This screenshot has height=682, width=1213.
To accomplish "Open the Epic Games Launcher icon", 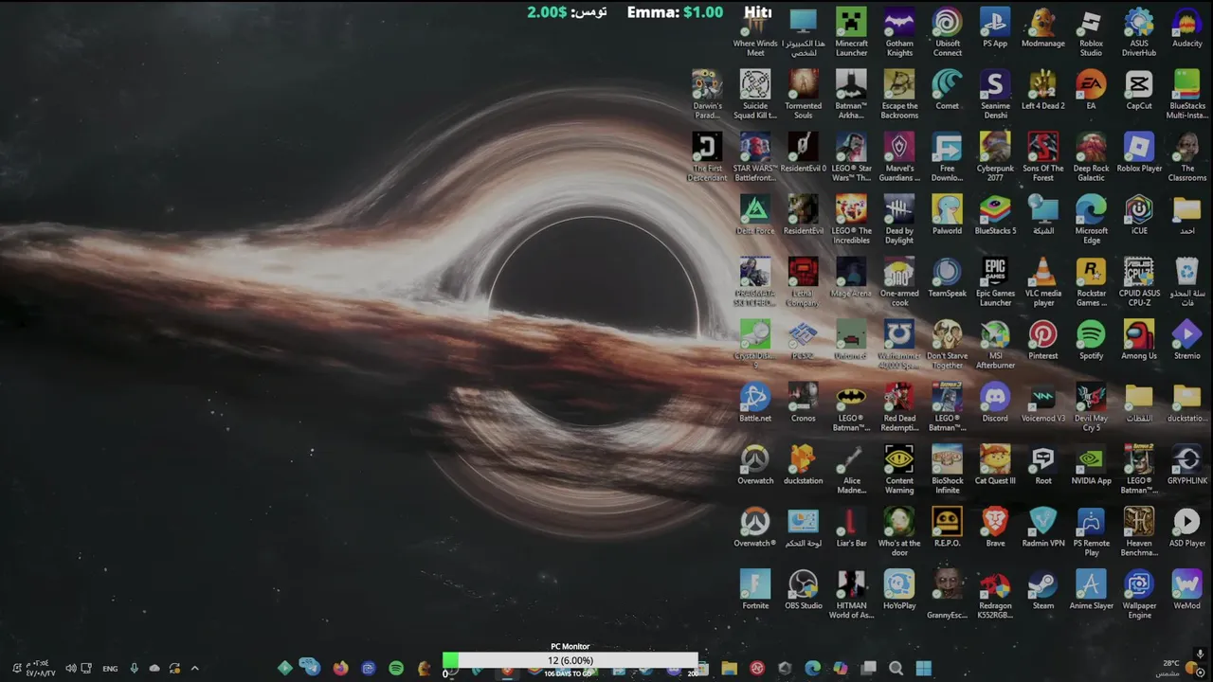I will [995, 282].
